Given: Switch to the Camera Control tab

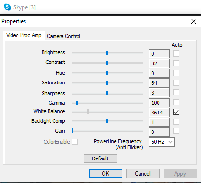Looking at the screenshot, I should (63, 36).
